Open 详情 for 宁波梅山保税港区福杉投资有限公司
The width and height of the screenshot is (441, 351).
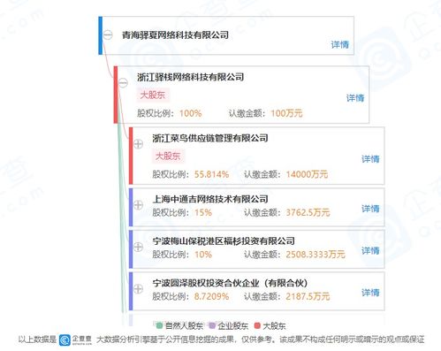point(370,251)
